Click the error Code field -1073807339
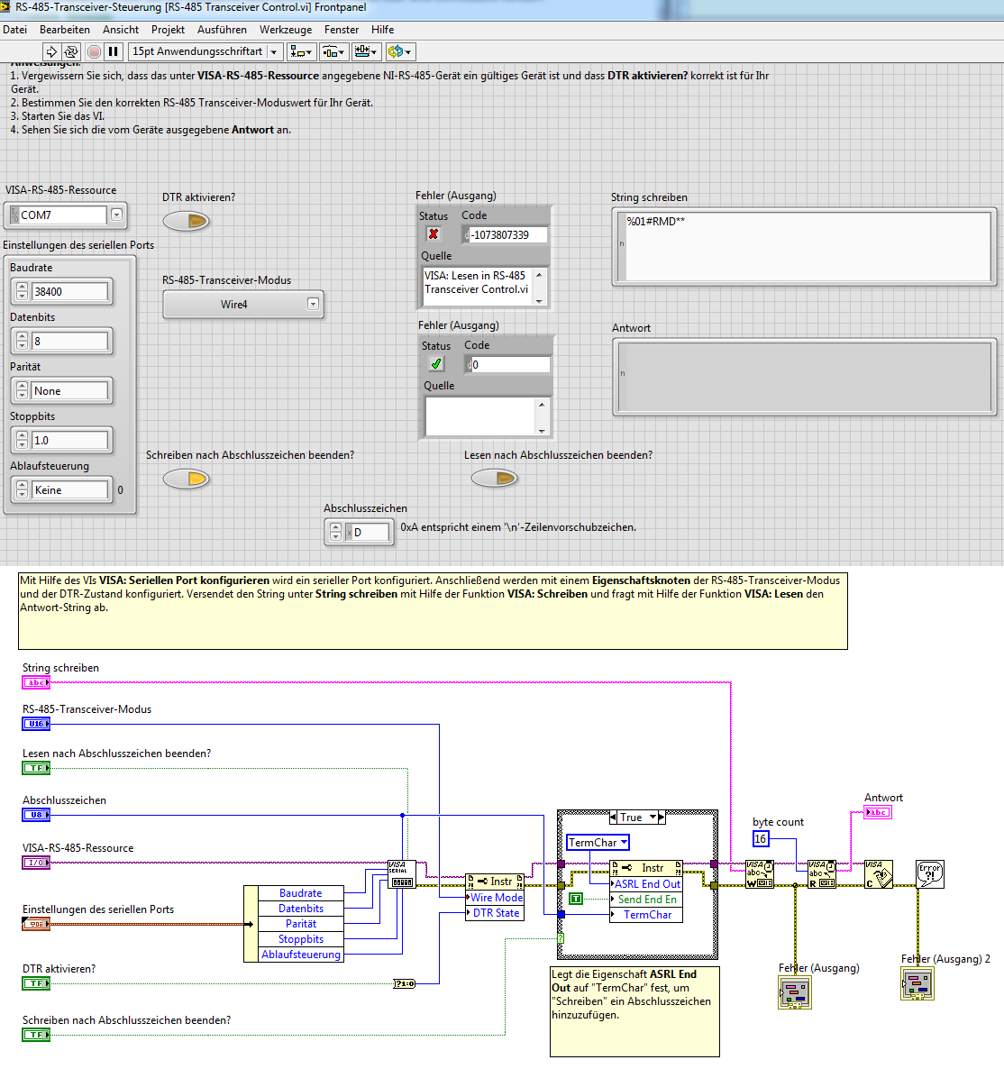The height and width of the screenshot is (1069, 1004). pos(507,235)
